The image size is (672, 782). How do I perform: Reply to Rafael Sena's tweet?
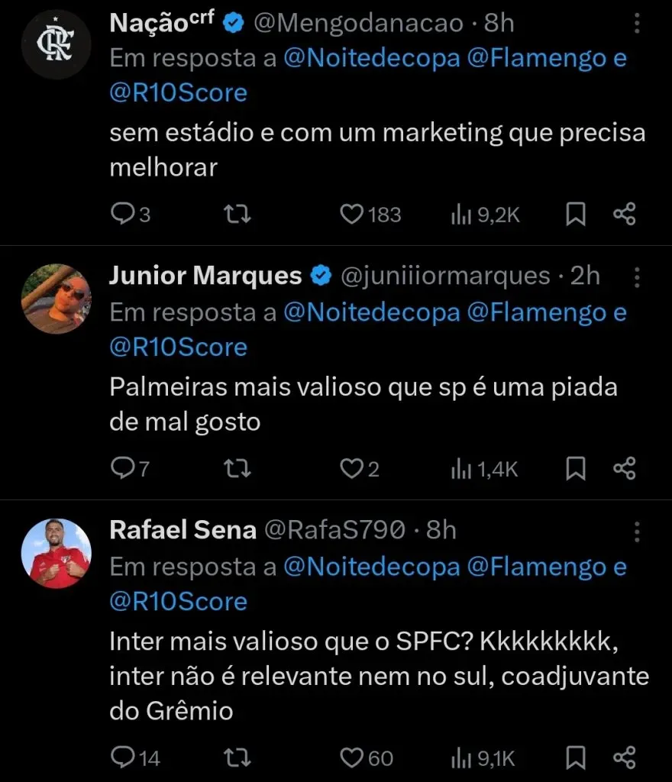122,758
